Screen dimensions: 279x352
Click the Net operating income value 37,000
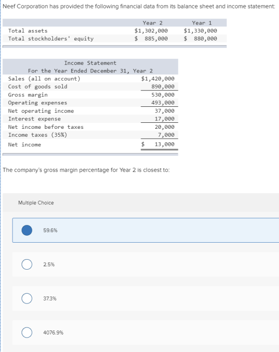tap(164, 111)
